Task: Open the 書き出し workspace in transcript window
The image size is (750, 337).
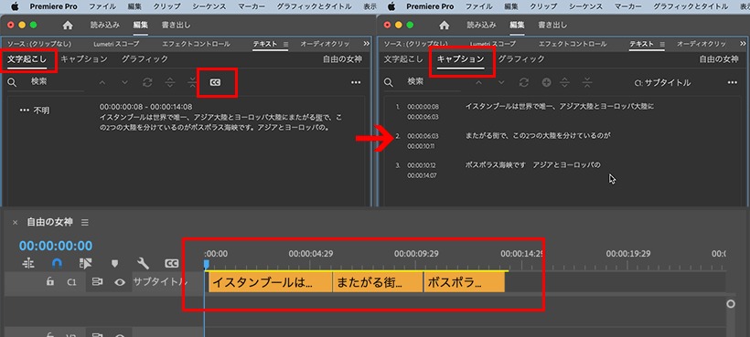Action: (x=176, y=25)
